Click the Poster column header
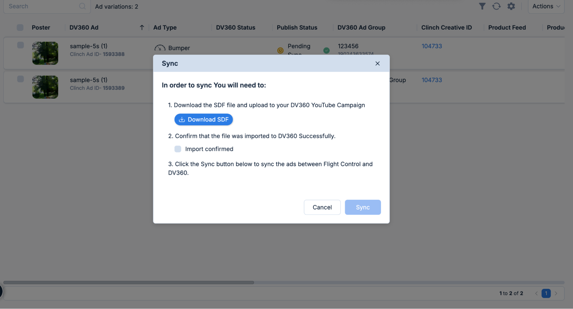This screenshot has height=309, width=573. pos(41,27)
